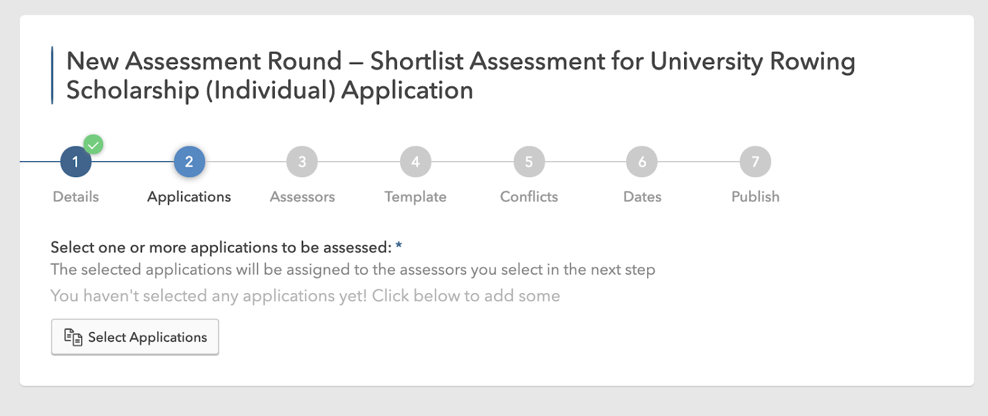Screen dimensions: 988x416
Task: Click the step 1 Details circle
Action: [76, 162]
